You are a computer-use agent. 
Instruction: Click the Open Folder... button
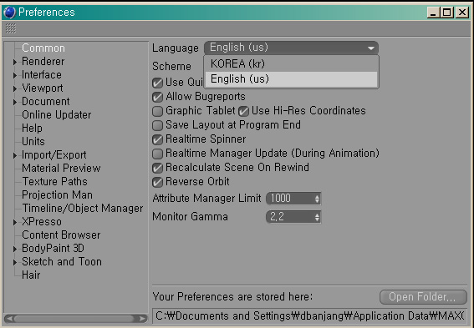click(423, 297)
